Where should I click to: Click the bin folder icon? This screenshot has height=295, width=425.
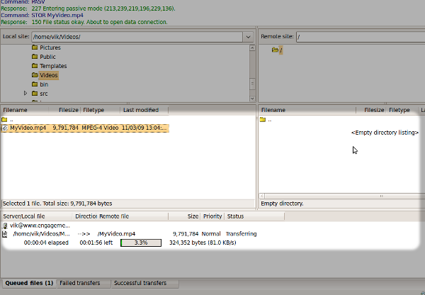pyautogui.click(x=35, y=84)
